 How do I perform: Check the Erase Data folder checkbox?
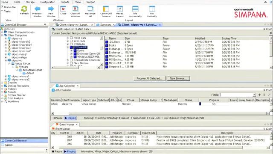71,38
